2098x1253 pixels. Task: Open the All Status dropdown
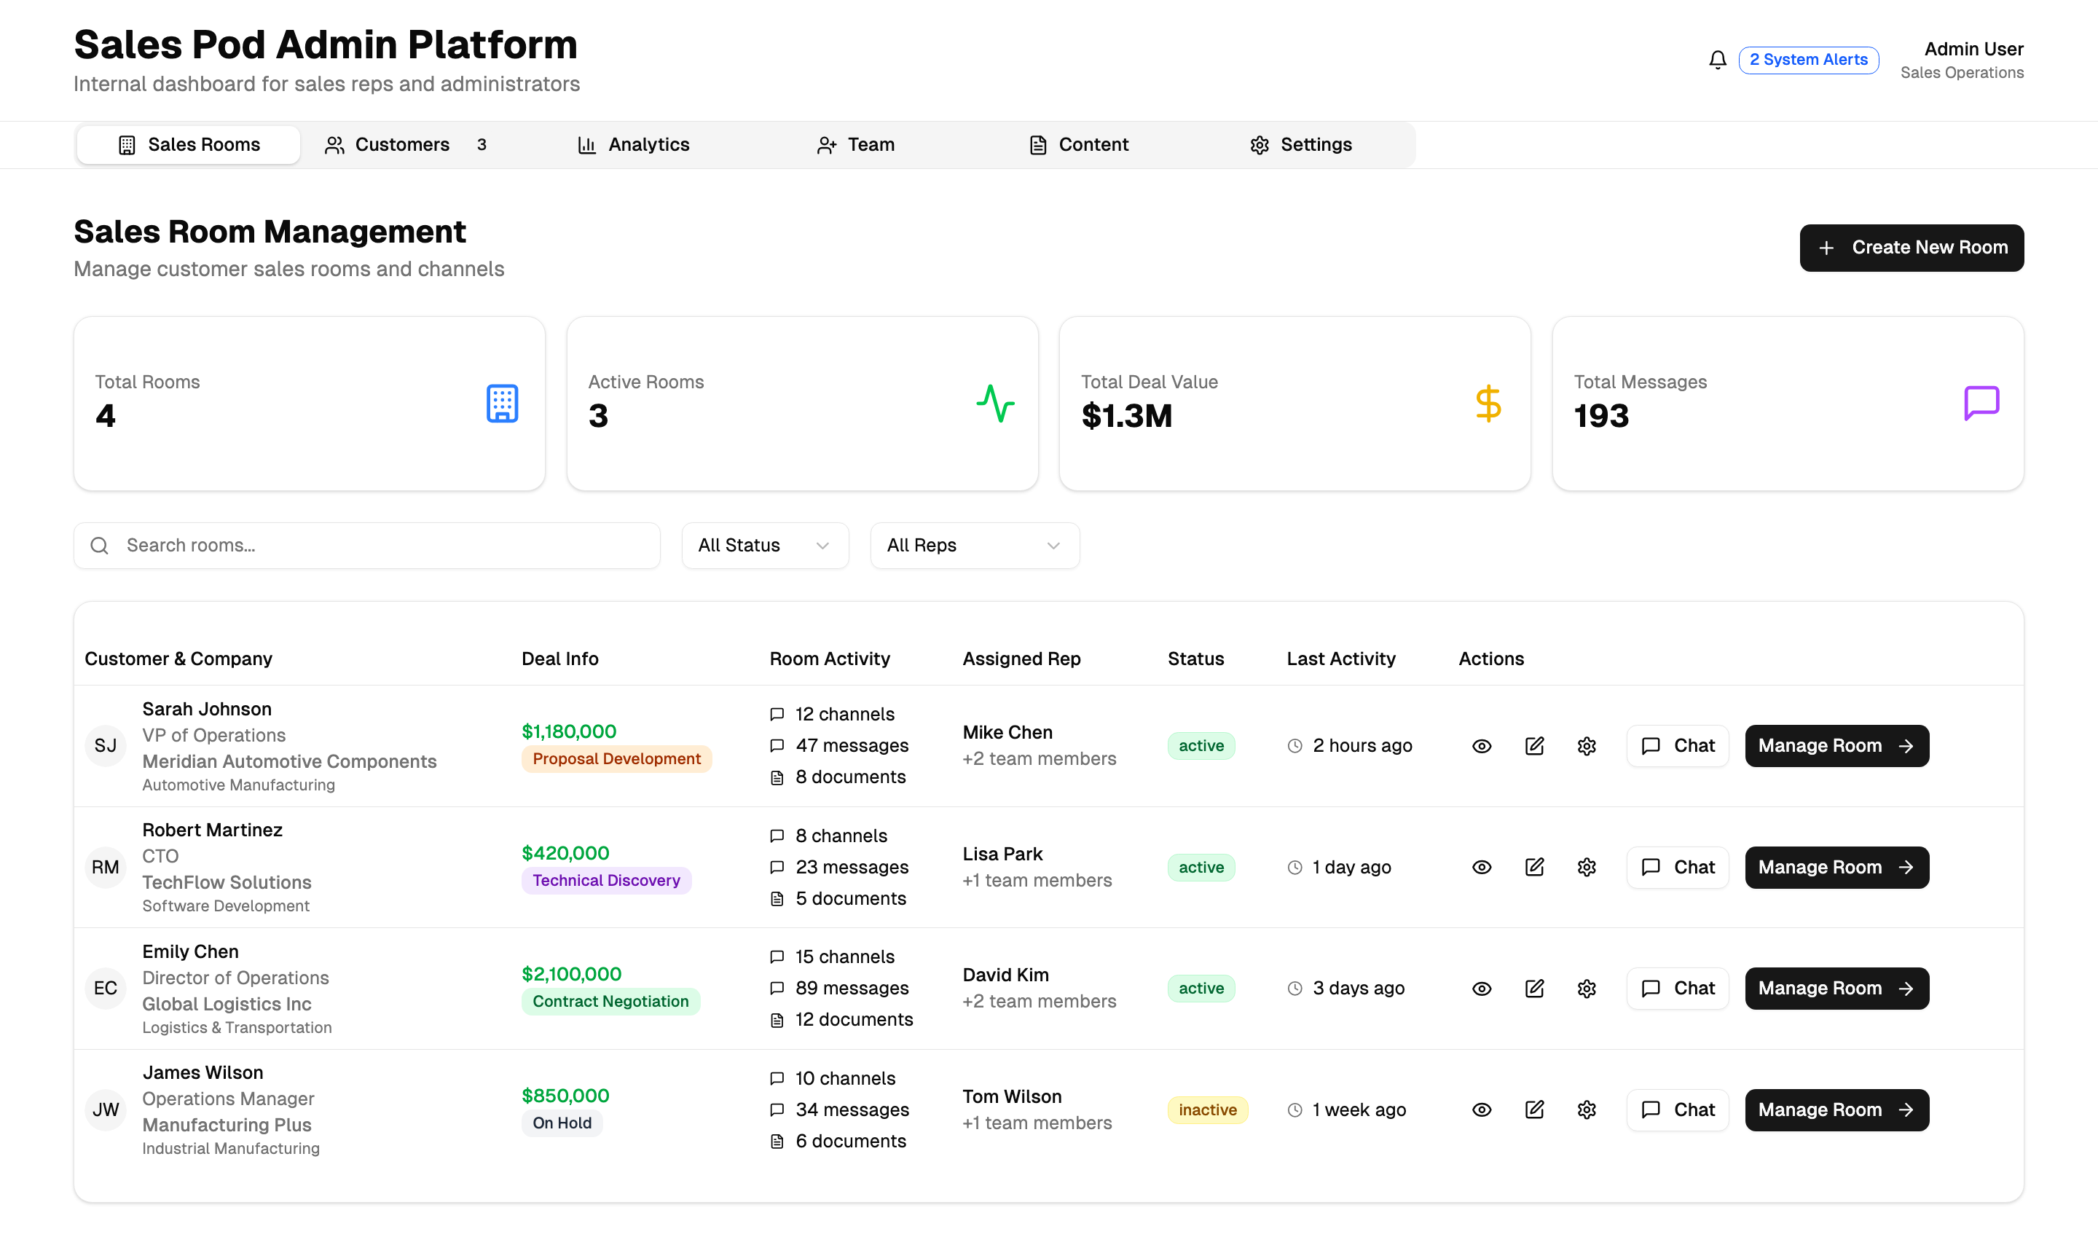tap(764, 546)
